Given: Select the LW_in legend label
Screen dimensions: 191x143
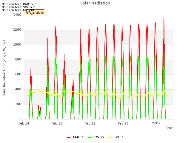Looking at the screenshot, I should (119, 137).
